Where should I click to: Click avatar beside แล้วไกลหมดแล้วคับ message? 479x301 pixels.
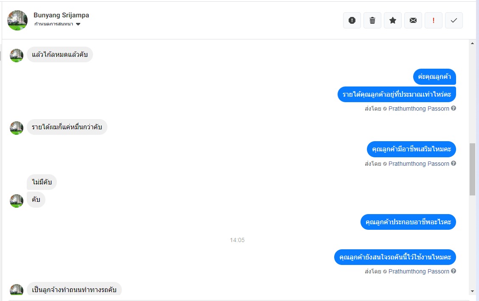[17, 56]
